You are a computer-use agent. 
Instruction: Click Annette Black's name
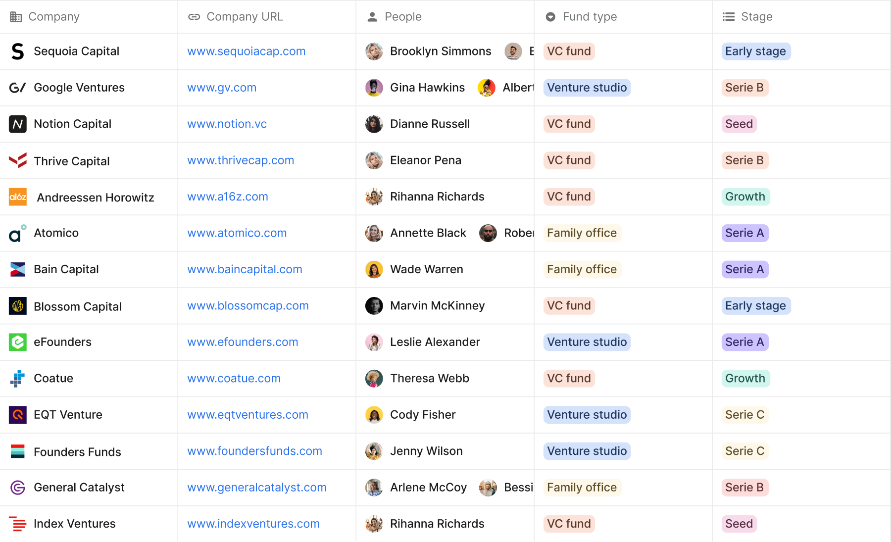(428, 233)
